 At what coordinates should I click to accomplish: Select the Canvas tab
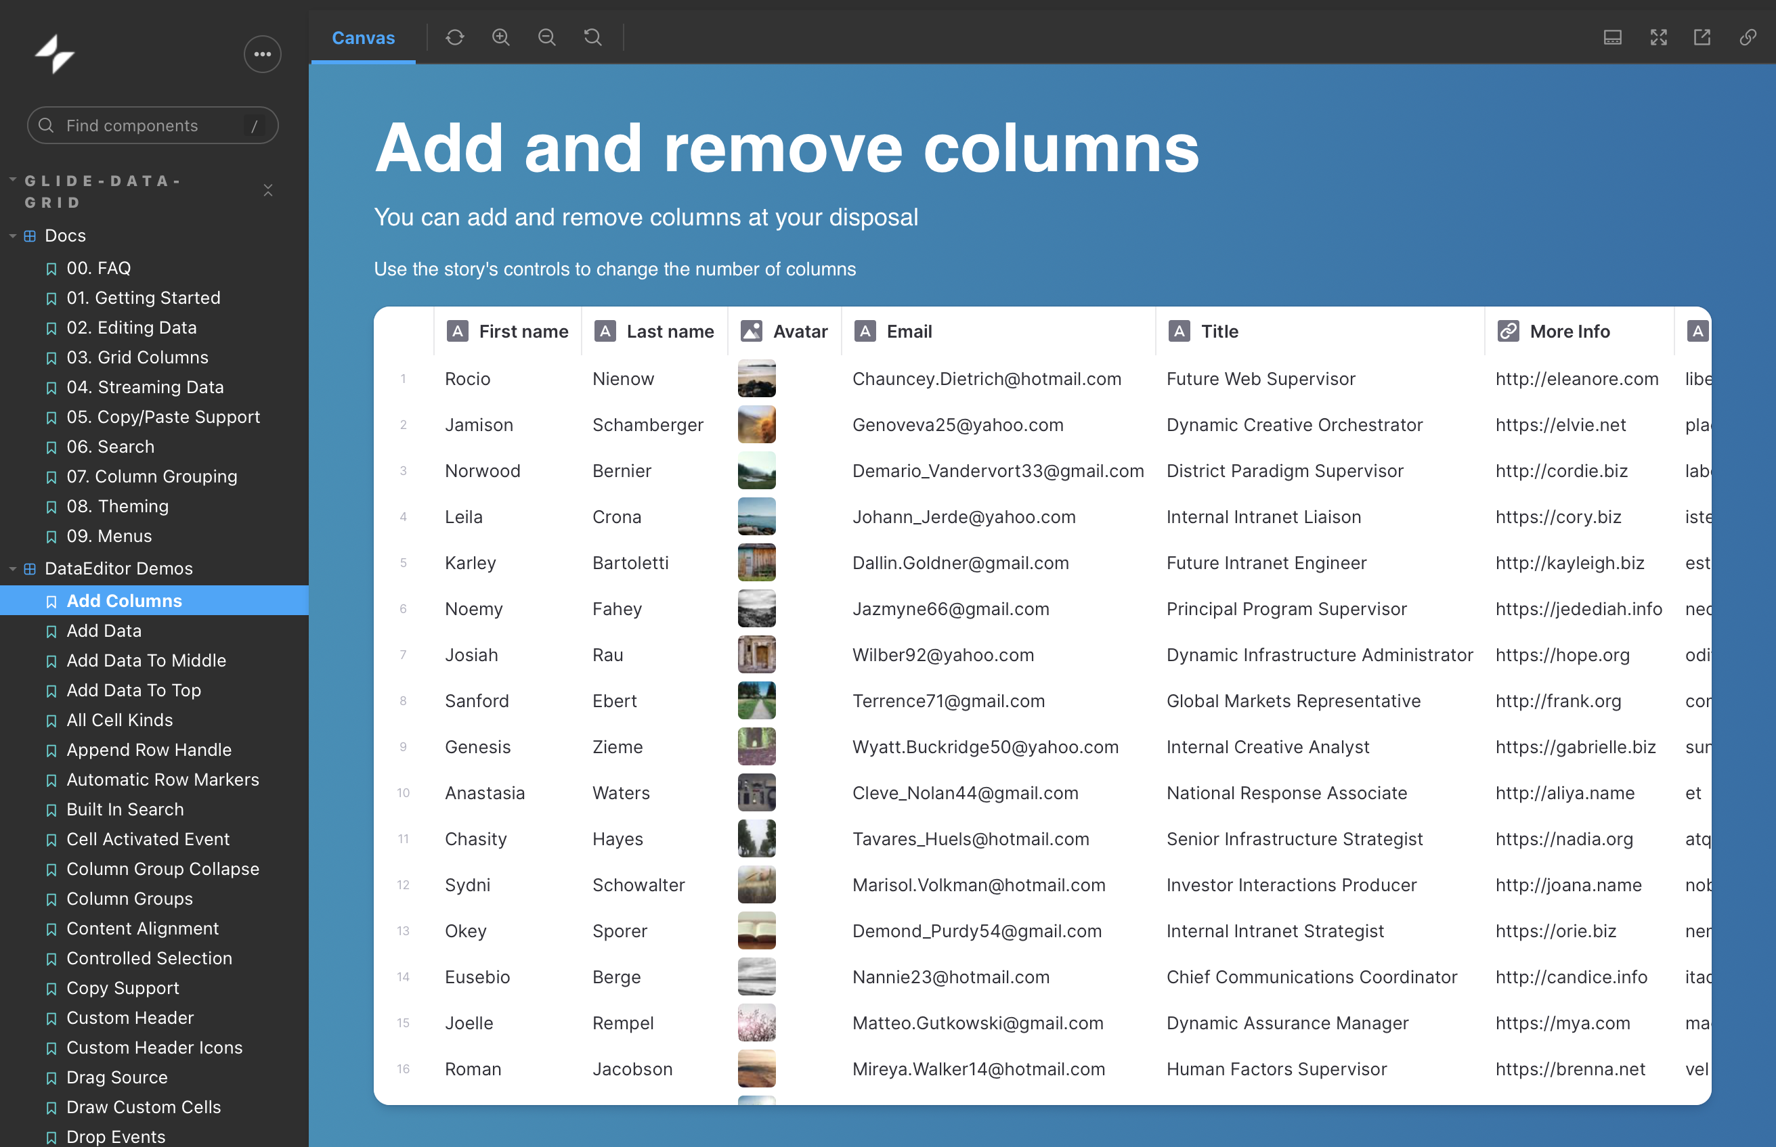[x=363, y=37]
